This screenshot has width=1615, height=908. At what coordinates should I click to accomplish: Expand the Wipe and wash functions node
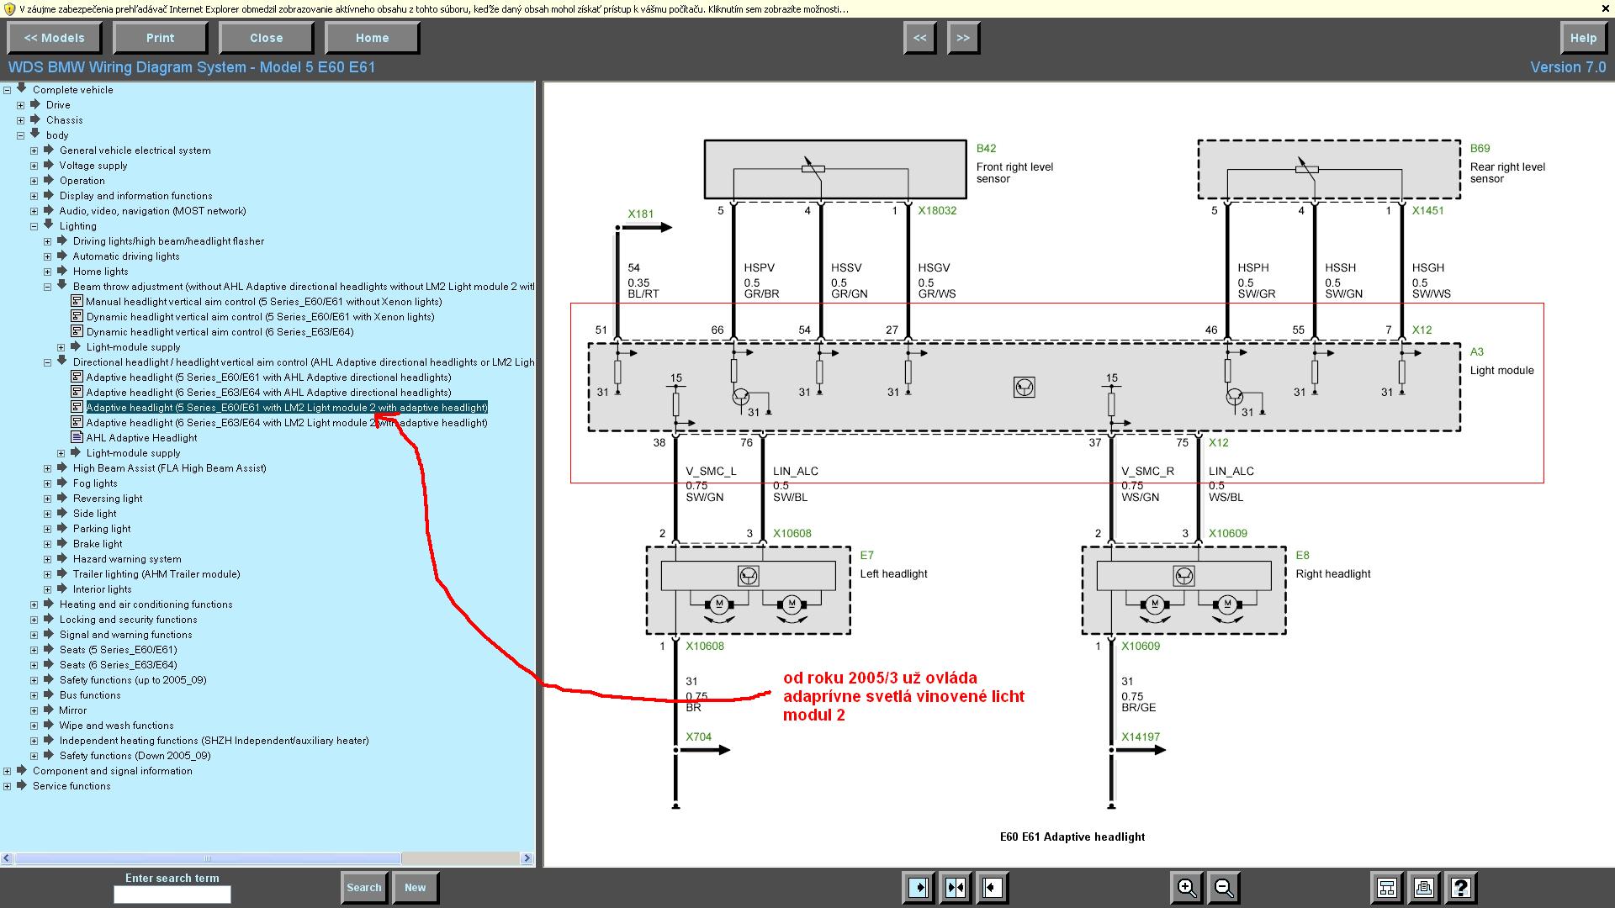click(34, 726)
